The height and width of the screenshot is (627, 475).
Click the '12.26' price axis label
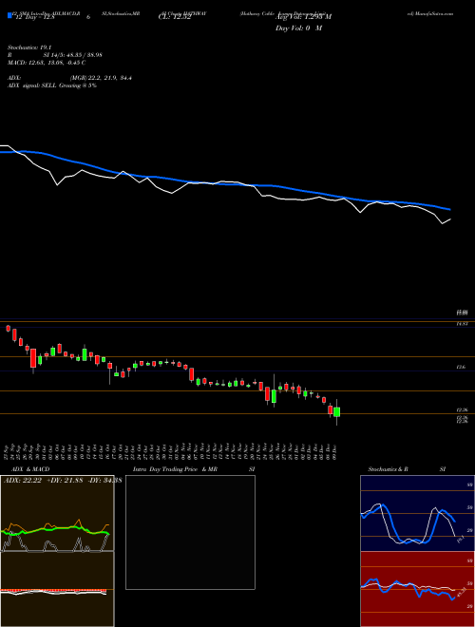(463, 409)
